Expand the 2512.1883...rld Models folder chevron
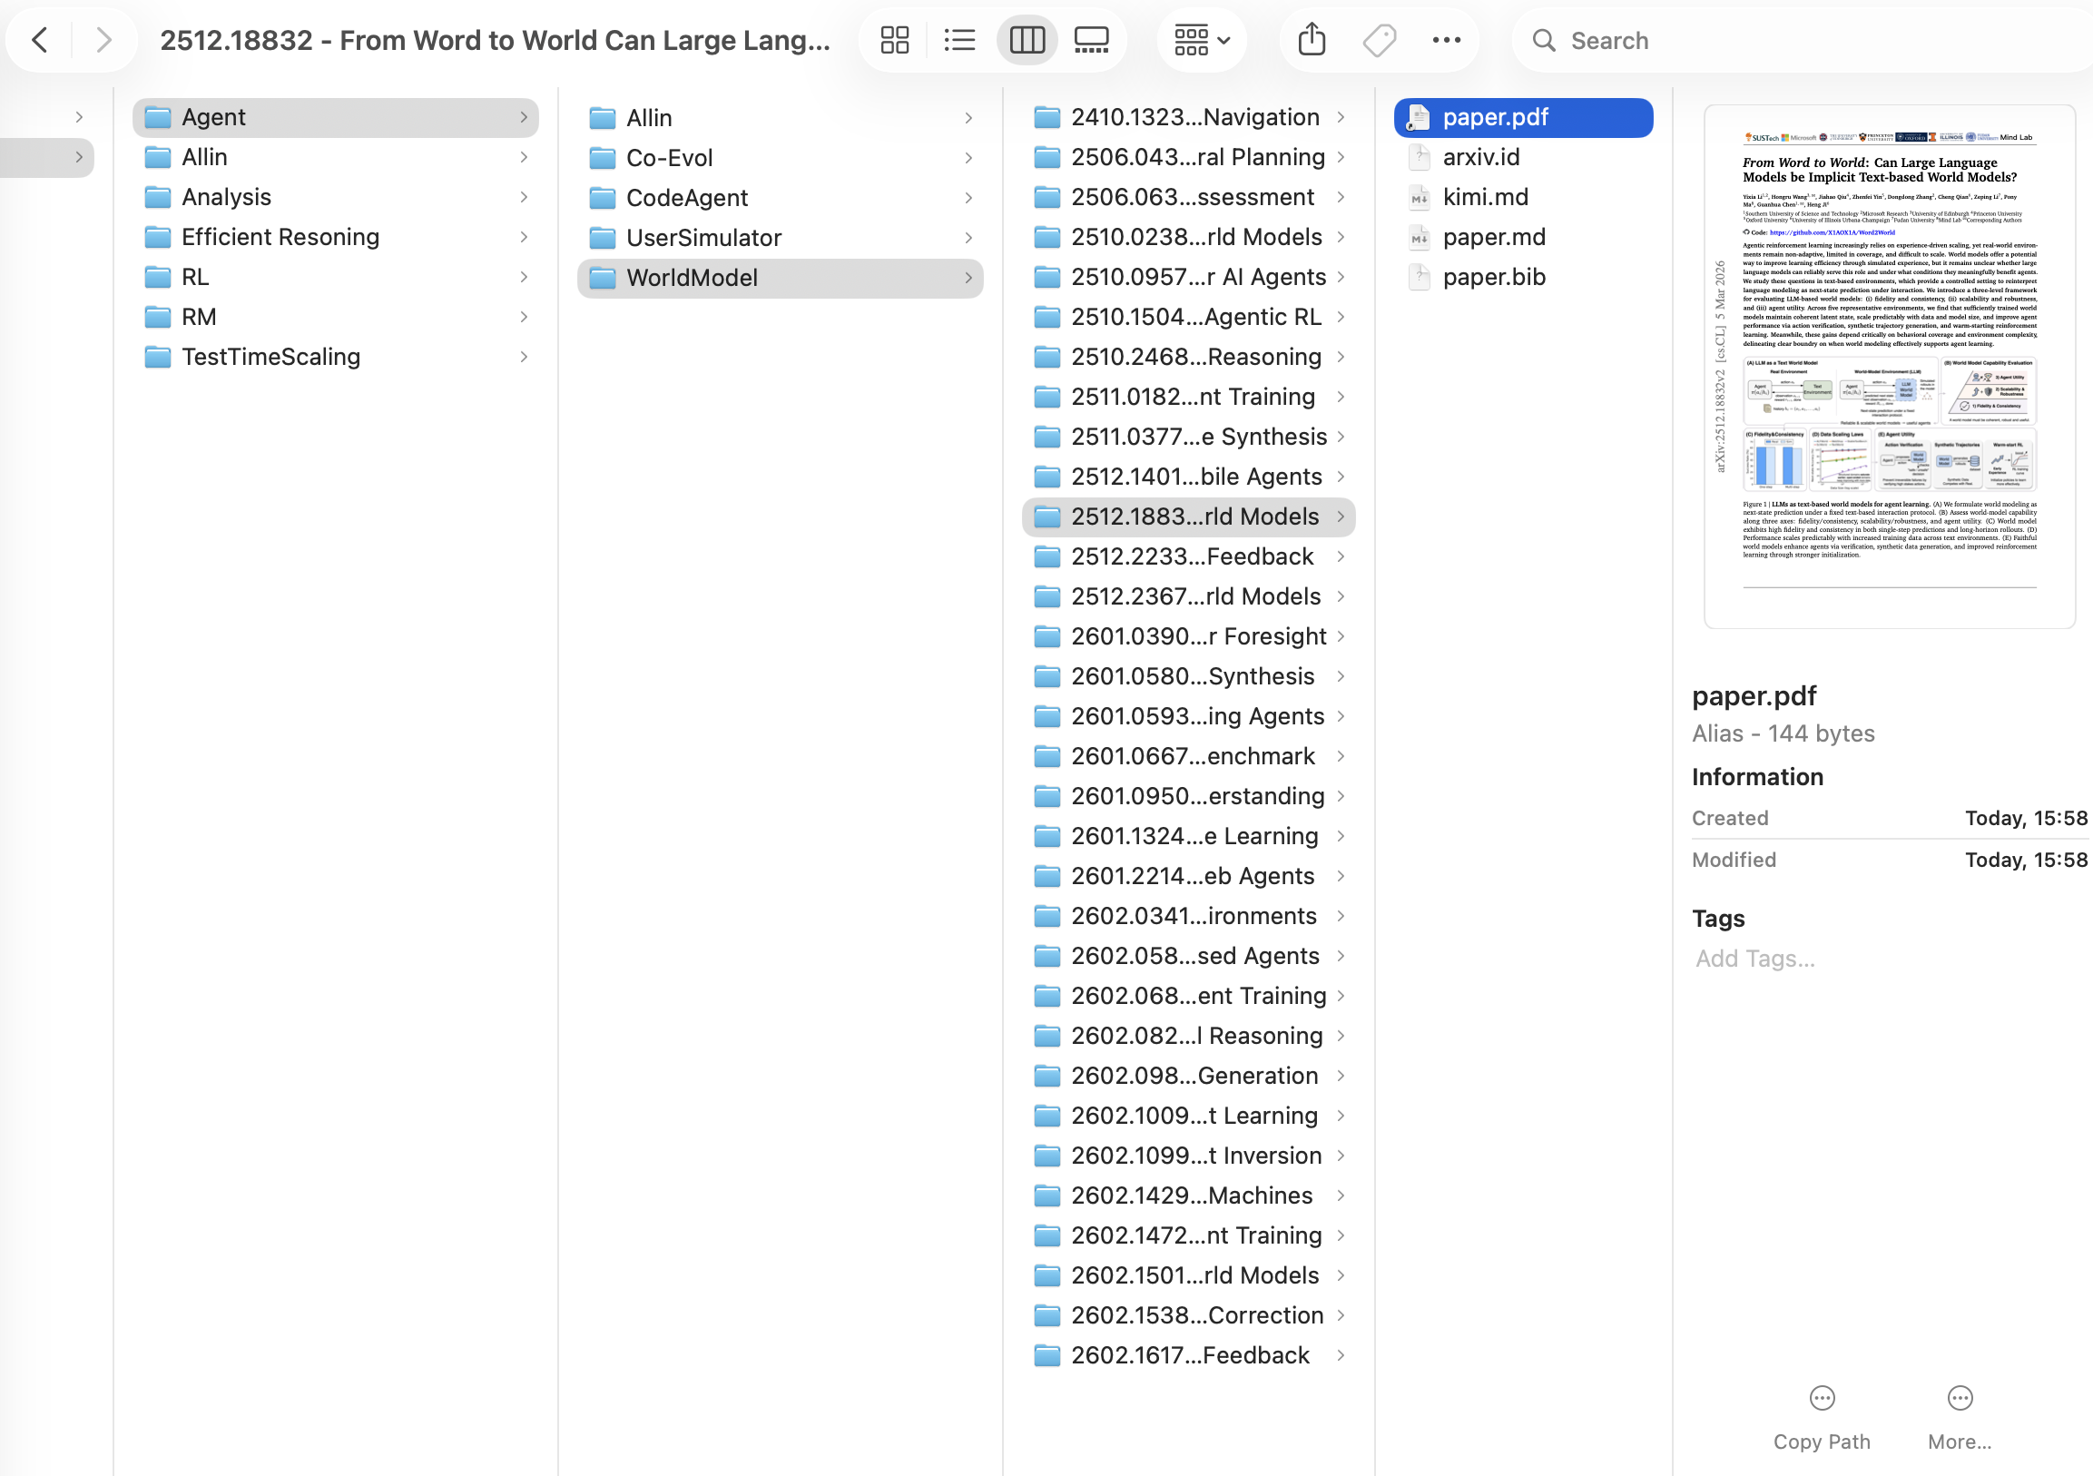This screenshot has width=2093, height=1476. pos(1341,517)
